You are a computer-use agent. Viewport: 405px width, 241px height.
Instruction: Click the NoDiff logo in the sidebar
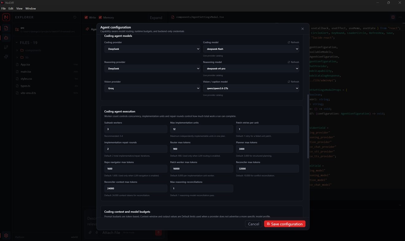6,17
